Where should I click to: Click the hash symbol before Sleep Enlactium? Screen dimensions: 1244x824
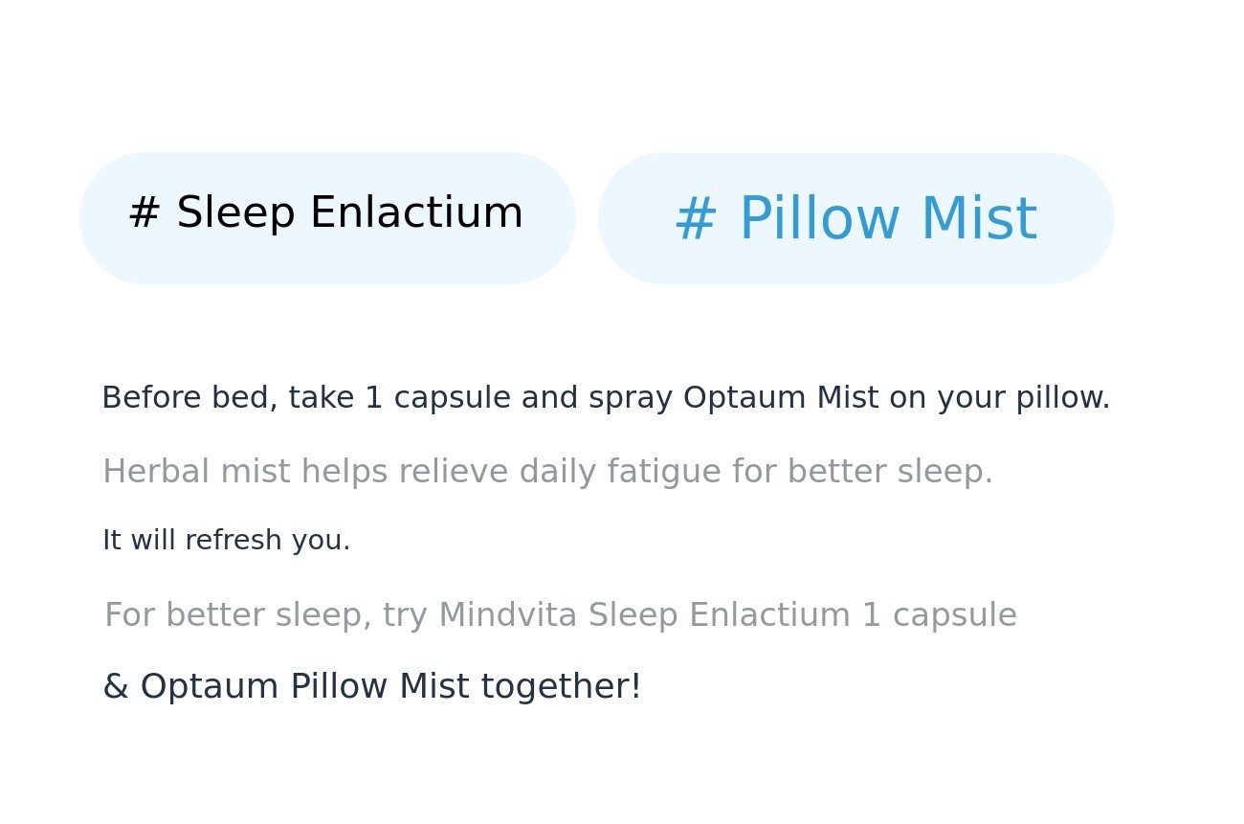[x=144, y=212]
